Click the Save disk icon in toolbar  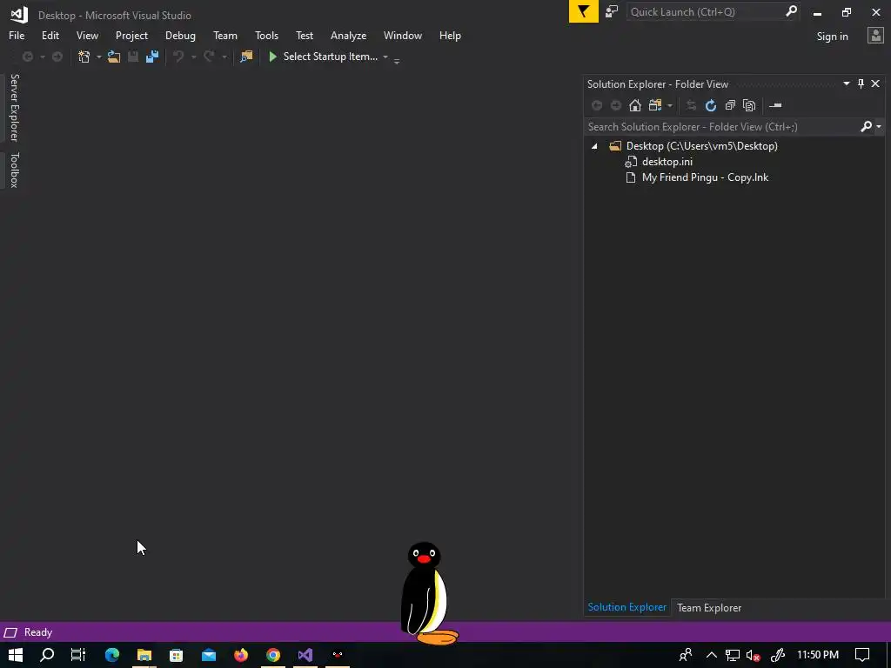133,57
